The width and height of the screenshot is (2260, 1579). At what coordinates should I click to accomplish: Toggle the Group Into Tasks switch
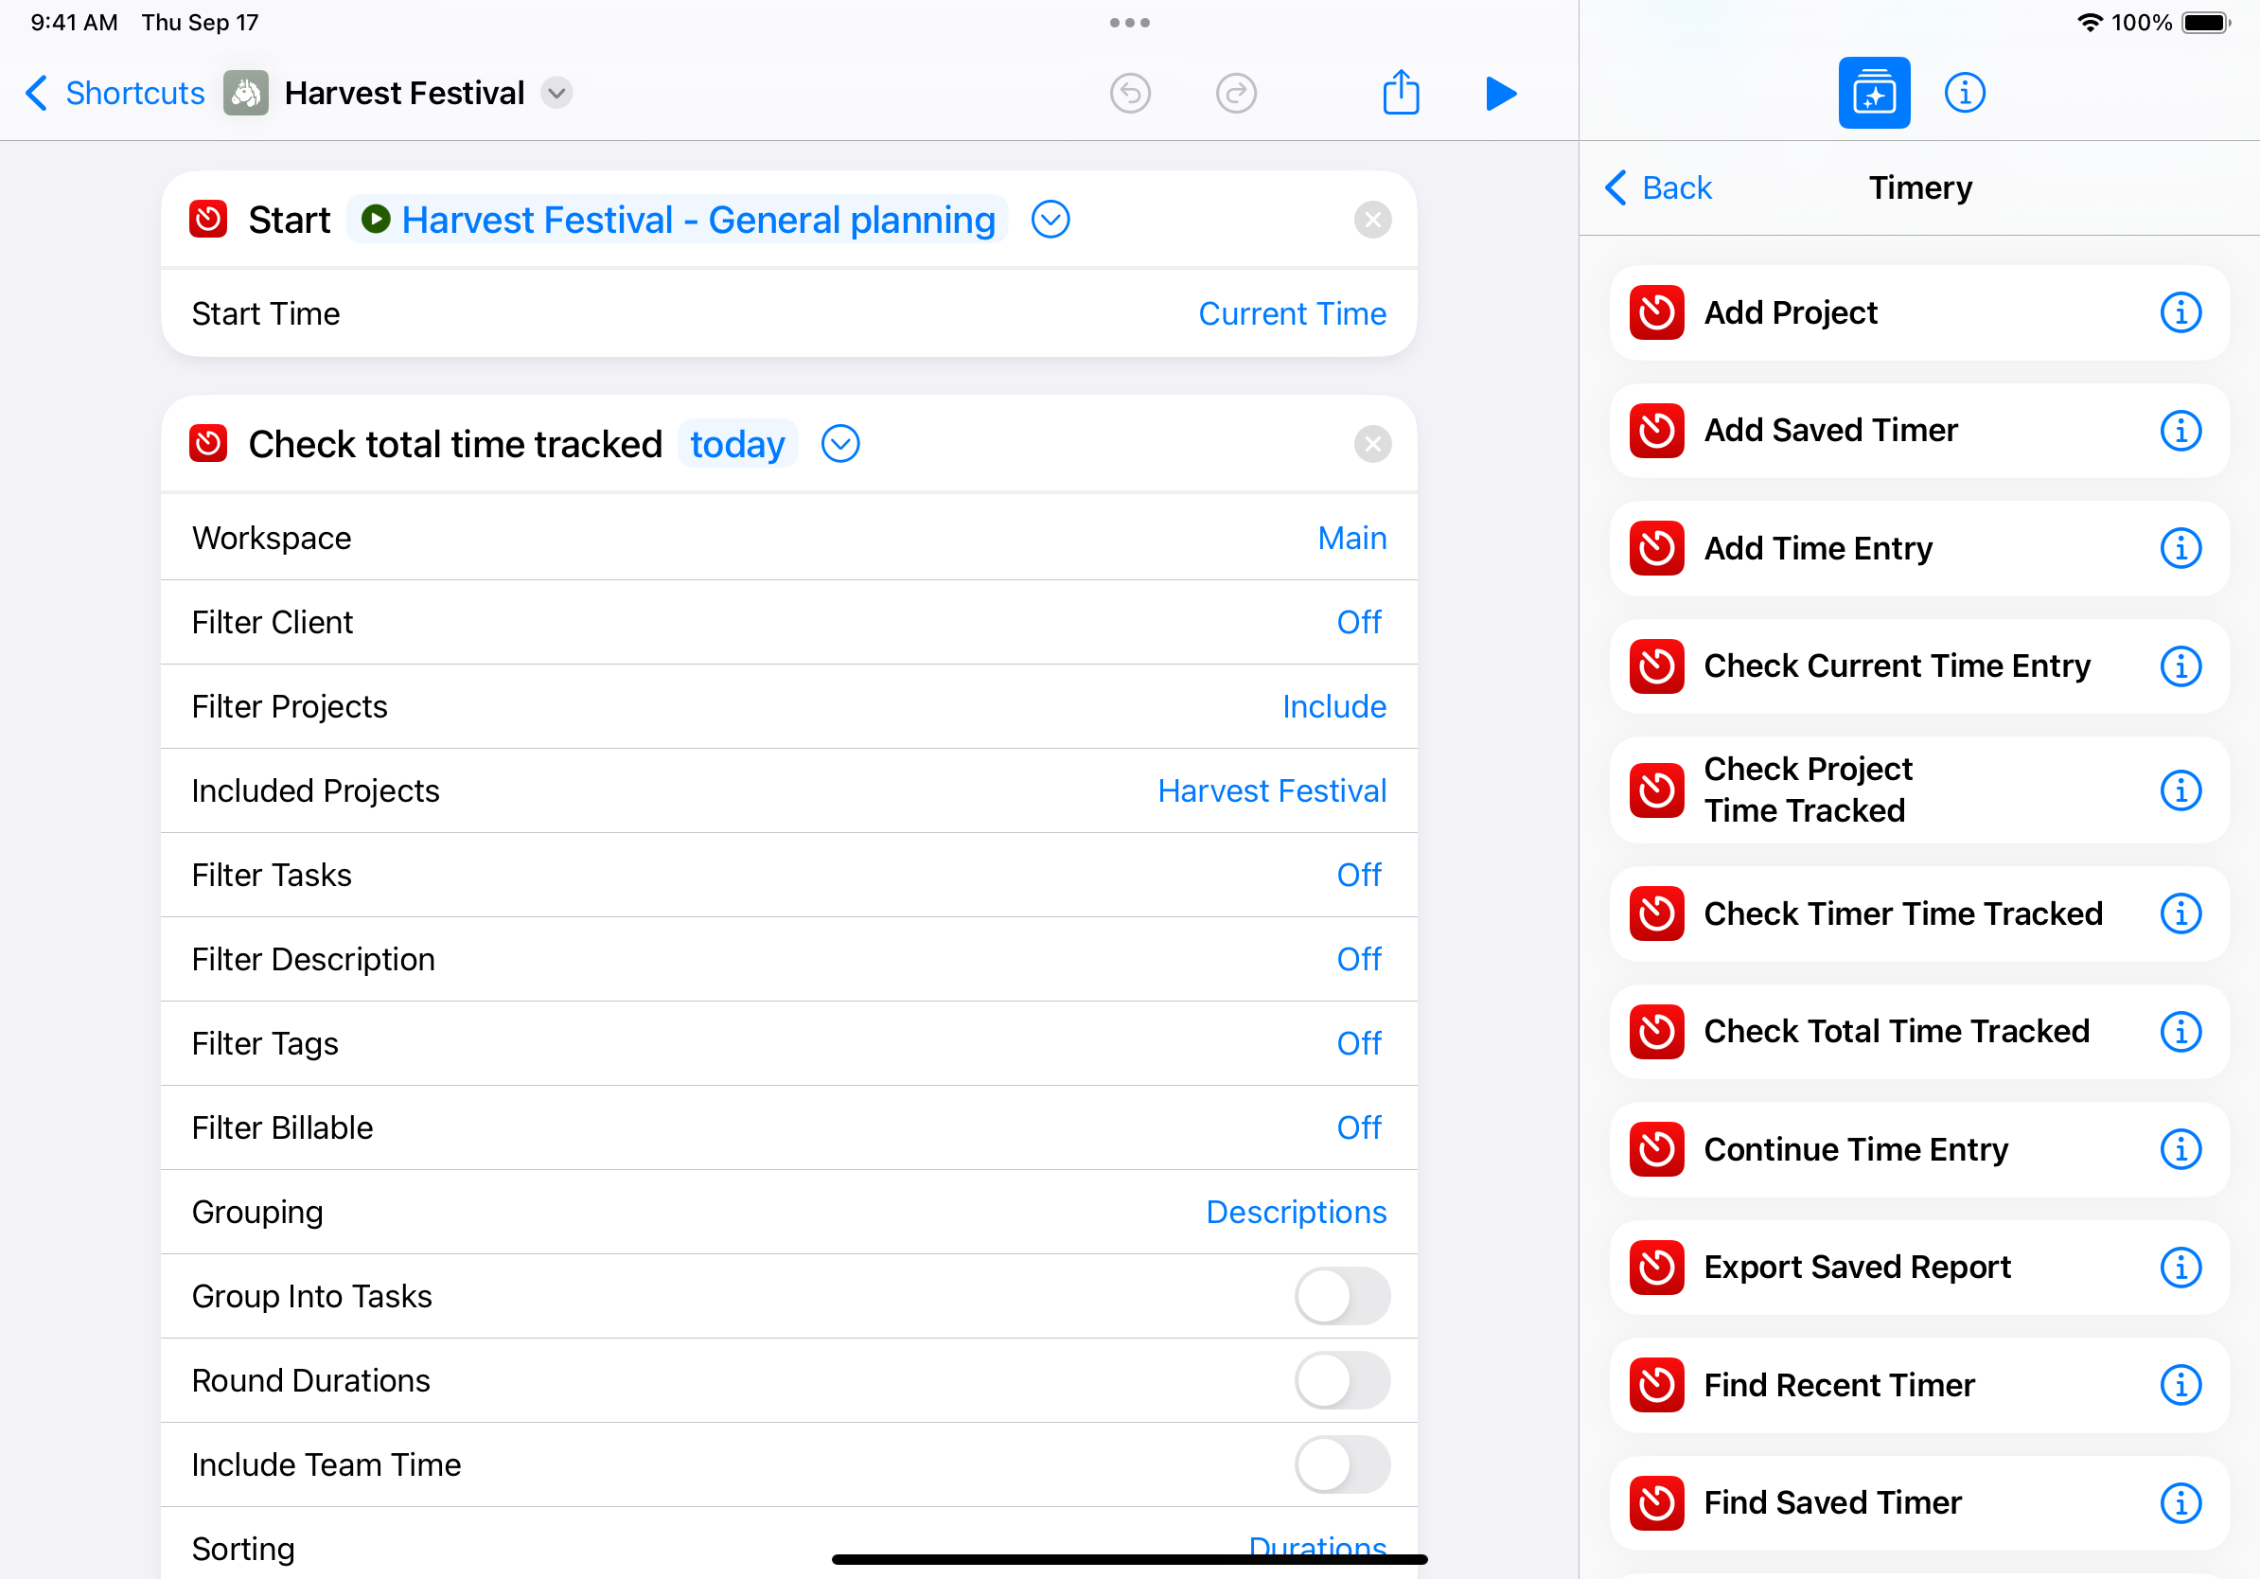[1342, 1297]
